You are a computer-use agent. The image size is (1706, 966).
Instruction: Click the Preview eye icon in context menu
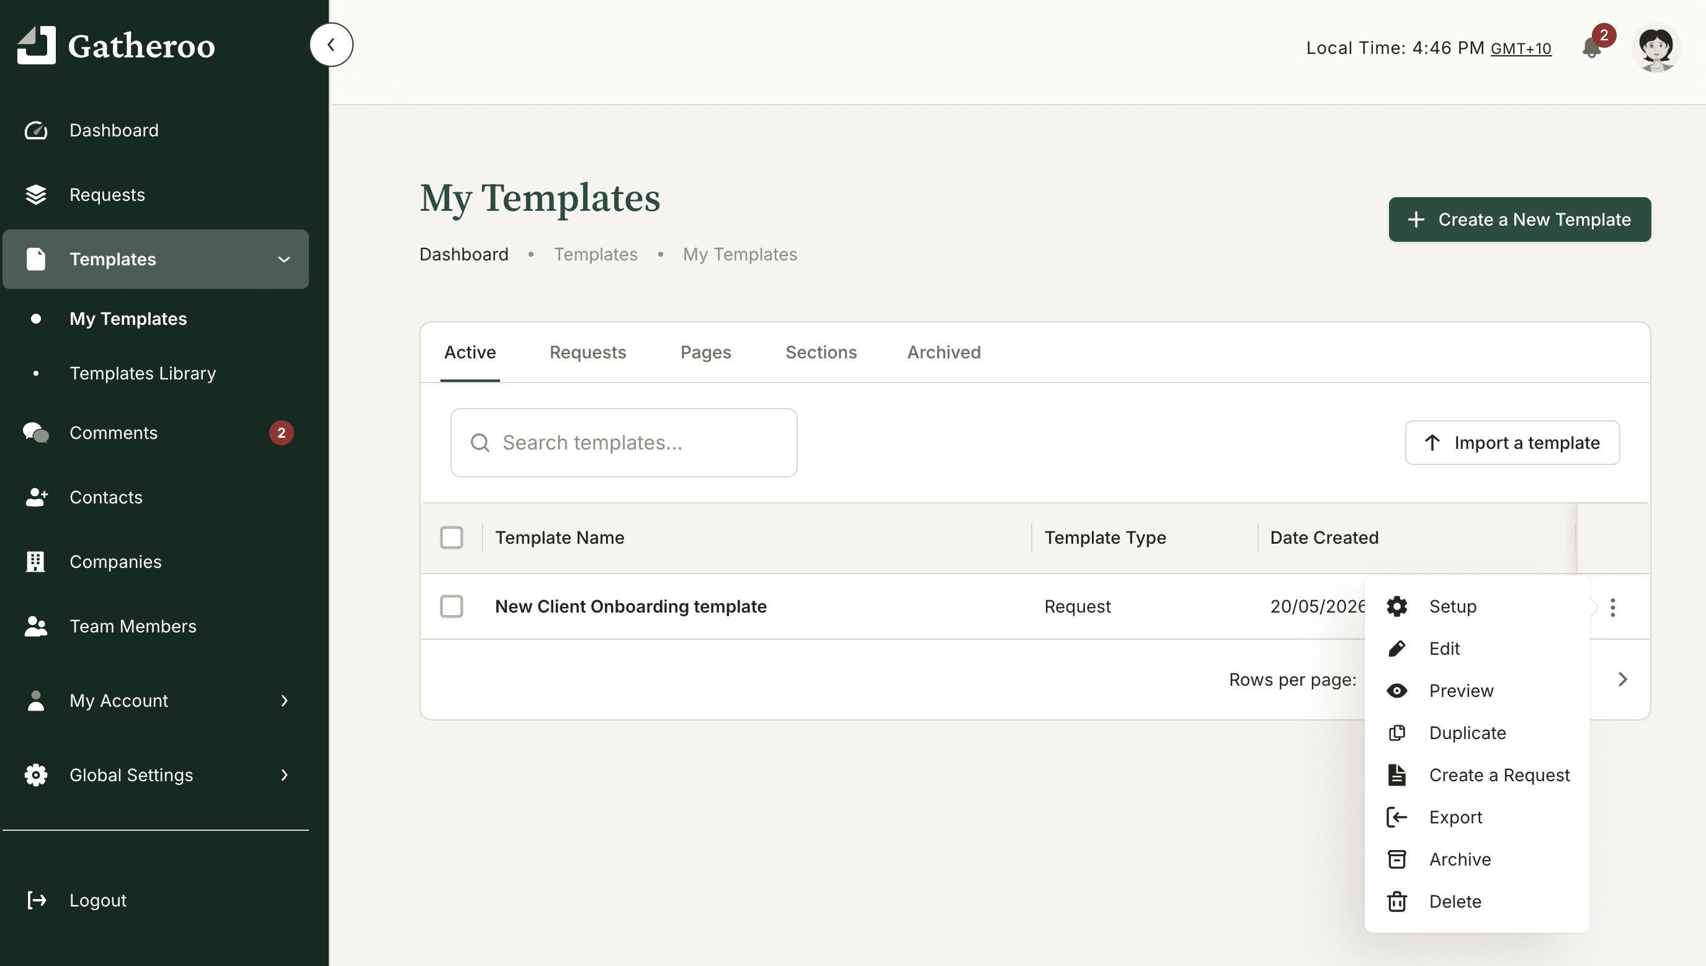(x=1396, y=690)
